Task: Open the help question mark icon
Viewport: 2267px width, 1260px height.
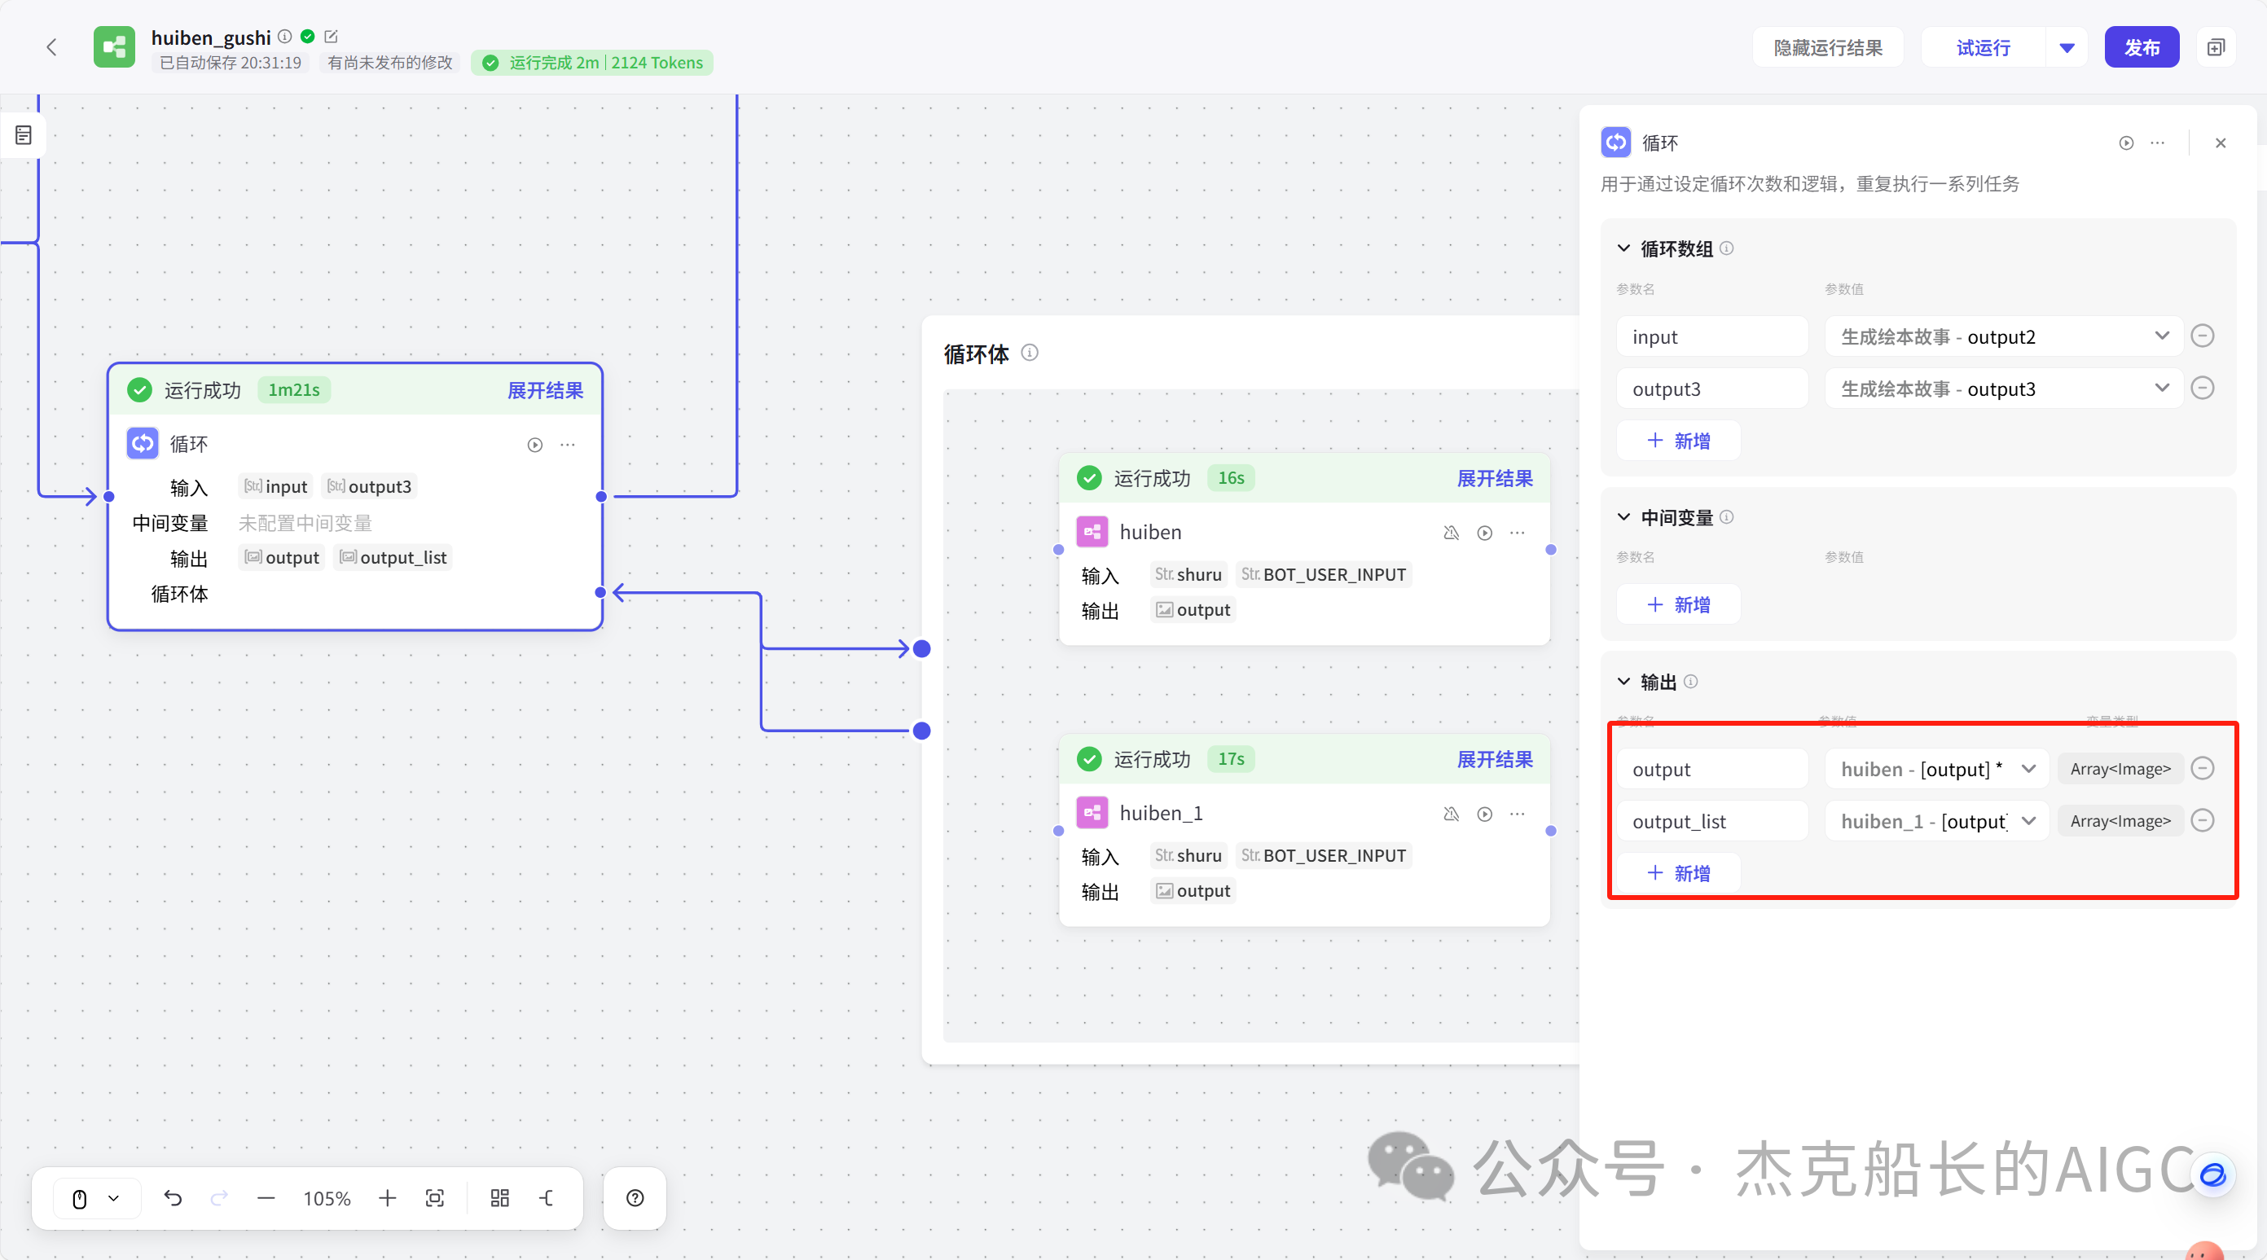Action: (x=635, y=1197)
